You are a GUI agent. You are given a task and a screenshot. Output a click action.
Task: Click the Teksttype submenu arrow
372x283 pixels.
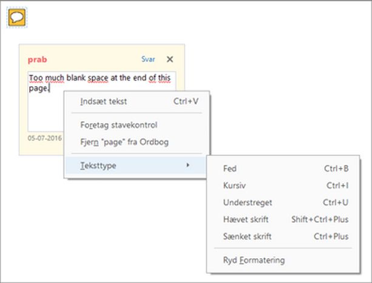pos(188,165)
